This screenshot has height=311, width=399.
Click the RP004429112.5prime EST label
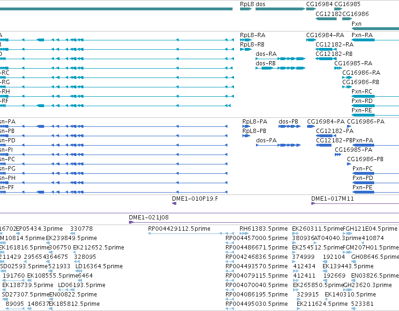click(180, 229)
